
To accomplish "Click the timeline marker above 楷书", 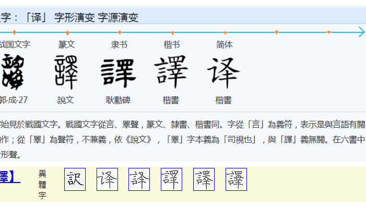I will tap(172, 33).
